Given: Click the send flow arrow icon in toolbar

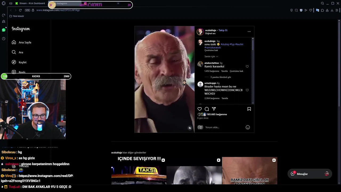Looking at the screenshot, I should (306, 10).
